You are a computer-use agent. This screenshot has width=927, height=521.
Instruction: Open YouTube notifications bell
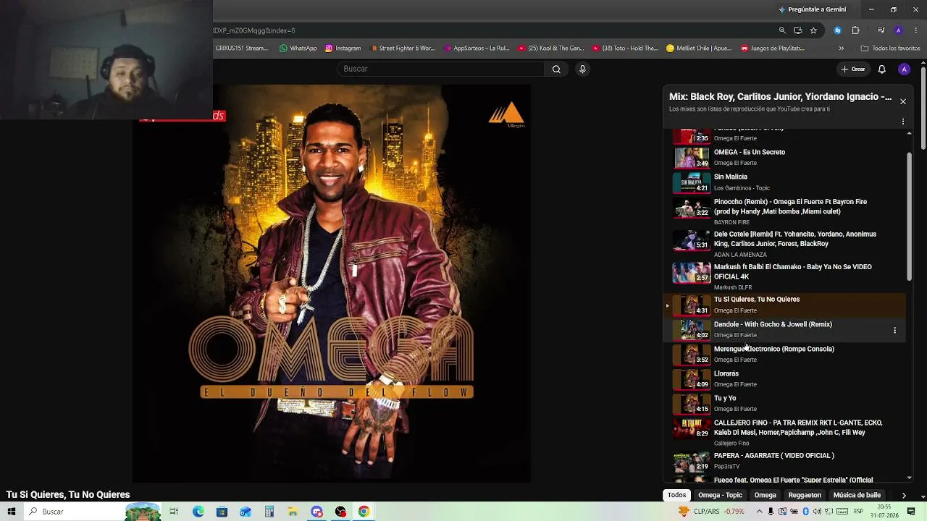click(x=881, y=69)
